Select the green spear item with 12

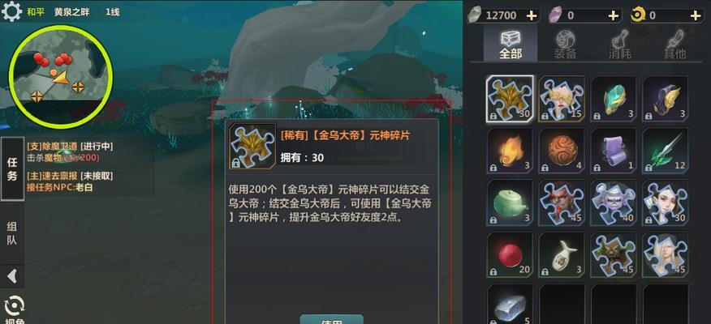point(666,151)
